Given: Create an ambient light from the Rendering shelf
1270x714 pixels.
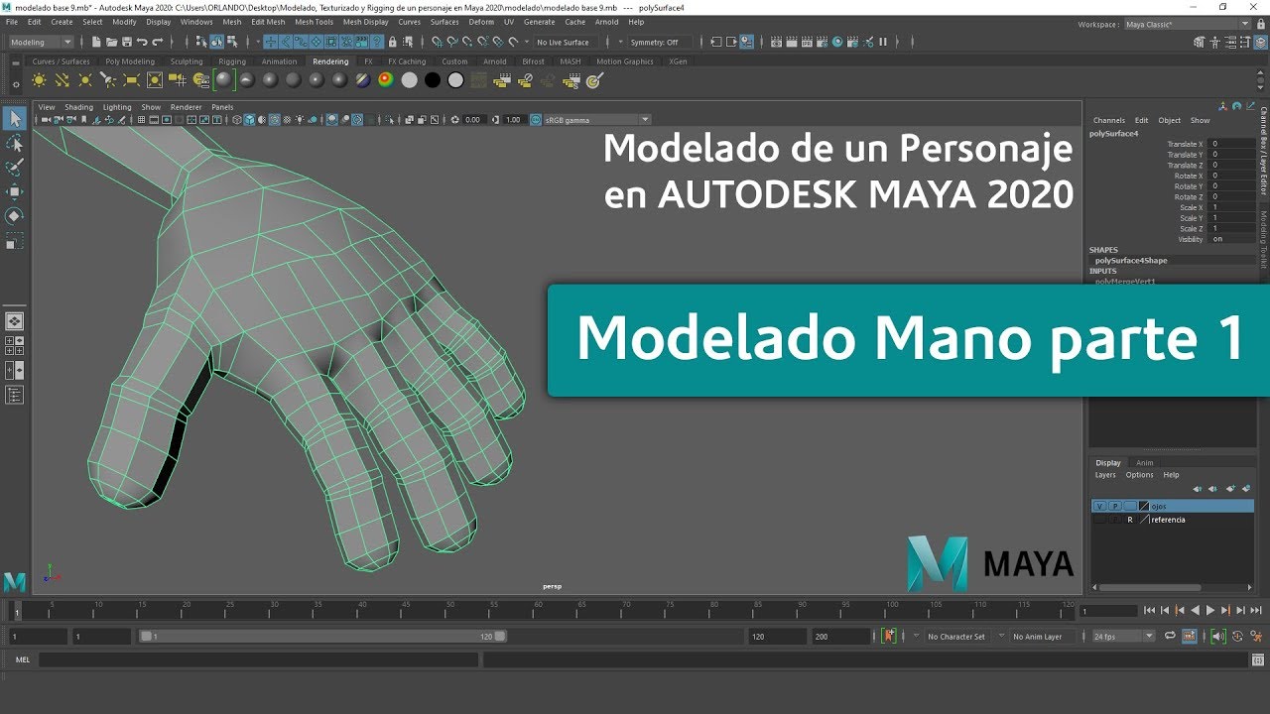Looking at the screenshot, I should point(39,80).
